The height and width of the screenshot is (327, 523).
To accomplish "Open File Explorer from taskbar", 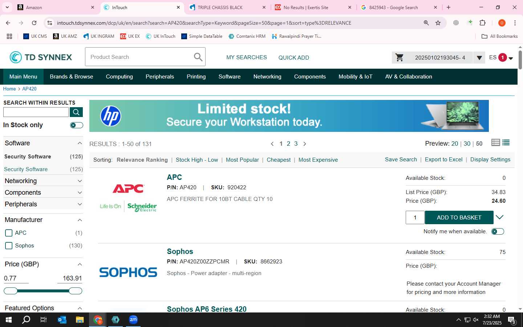I will (80, 320).
